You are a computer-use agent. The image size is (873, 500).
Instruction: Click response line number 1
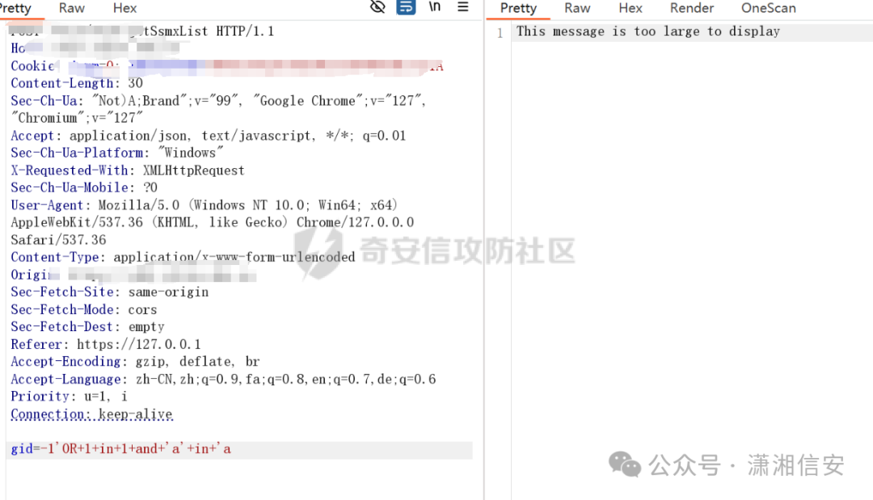[500, 33]
